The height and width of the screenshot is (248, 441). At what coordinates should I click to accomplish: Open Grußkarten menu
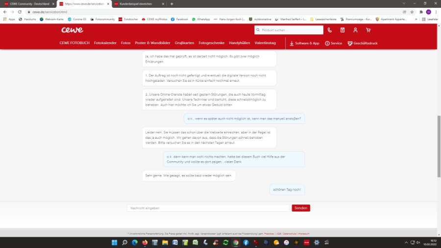184,43
